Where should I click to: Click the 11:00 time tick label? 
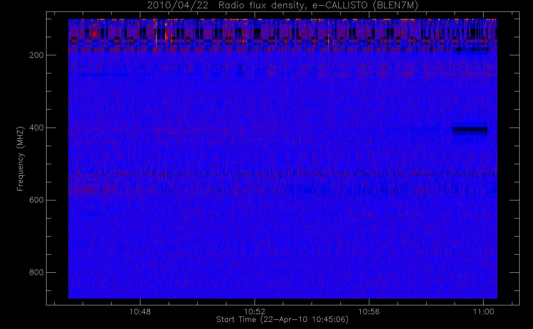484,312
